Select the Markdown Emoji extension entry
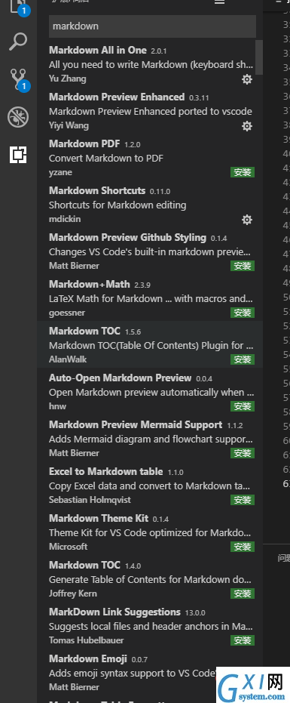Image resolution: width=290 pixels, height=703 pixels. pos(150,672)
